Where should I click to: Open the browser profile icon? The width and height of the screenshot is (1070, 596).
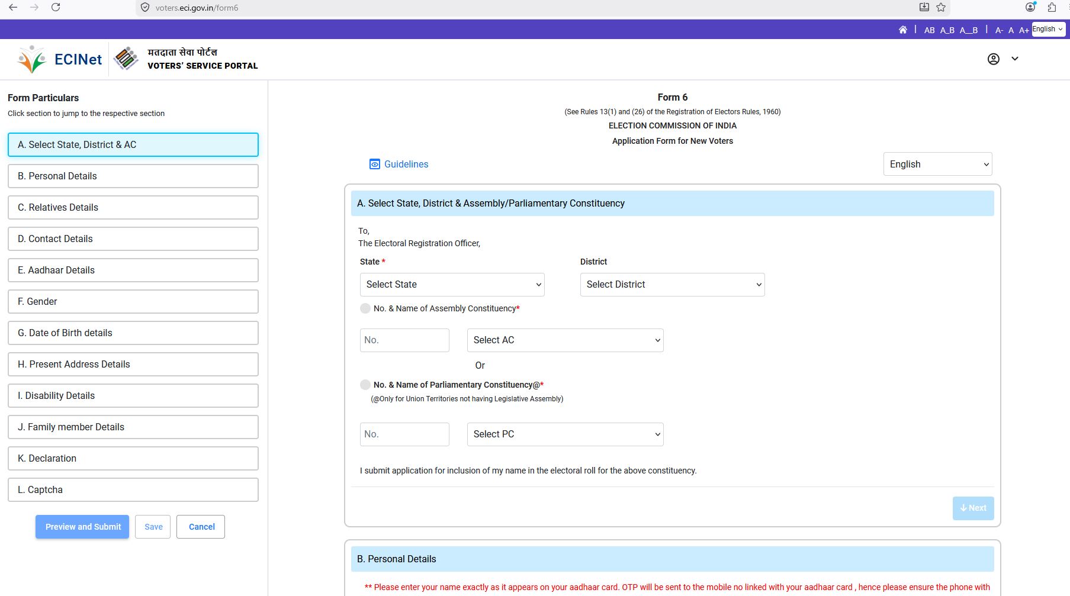point(1030,7)
